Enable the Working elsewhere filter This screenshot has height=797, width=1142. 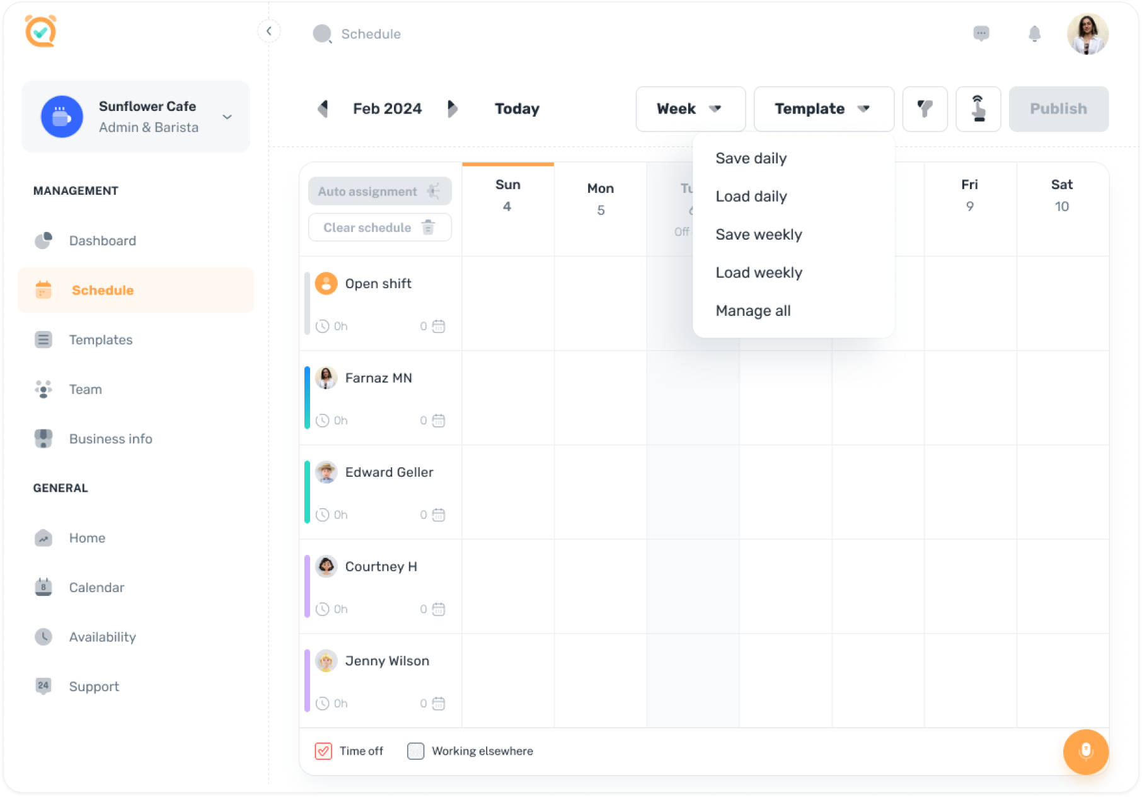415,751
